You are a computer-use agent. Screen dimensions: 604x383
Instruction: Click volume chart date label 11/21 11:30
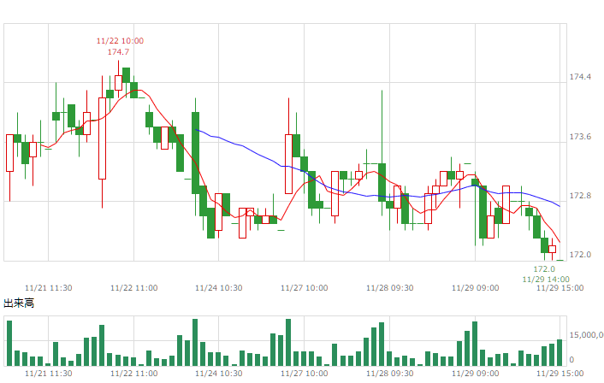[x=49, y=374]
